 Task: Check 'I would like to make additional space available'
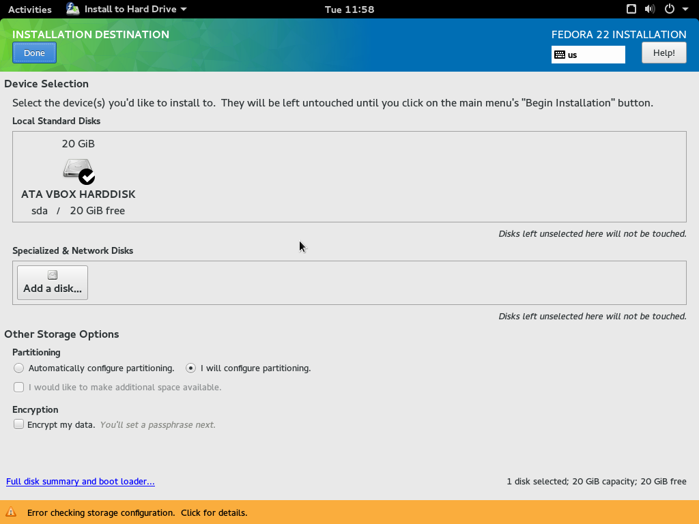click(19, 387)
